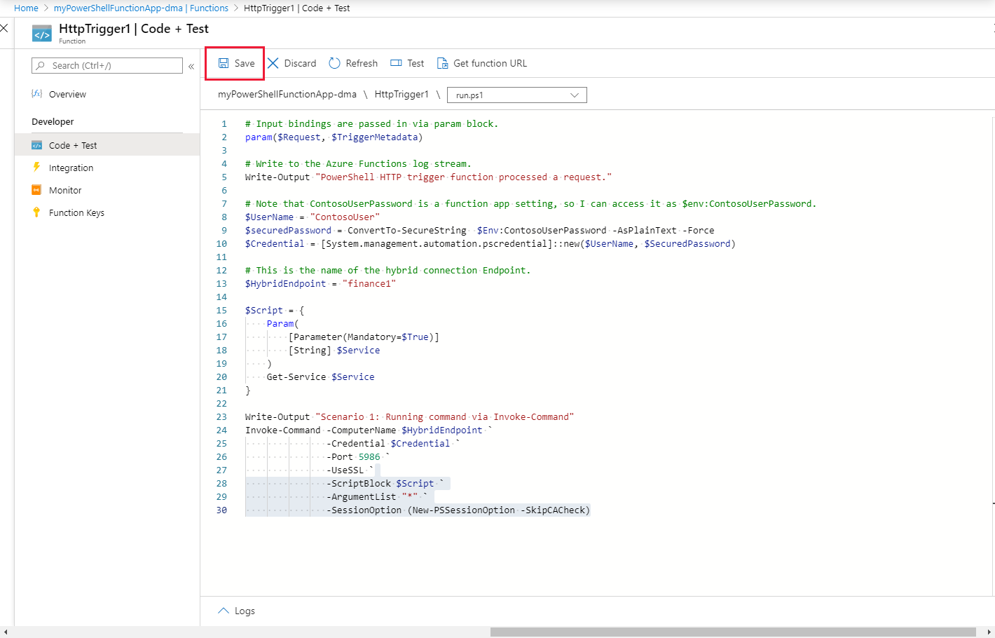
Task: Expand the Logs panel
Action: click(236, 611)
